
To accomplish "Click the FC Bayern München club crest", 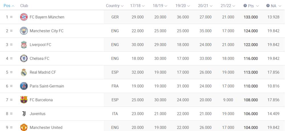I will point(24,17).
